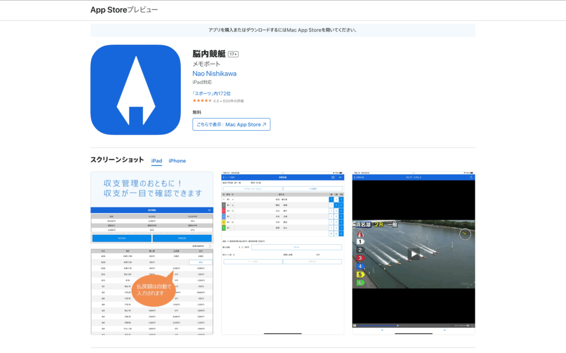Open the 収支管理のおともに screenshot thumbnail

pos(152,253)
